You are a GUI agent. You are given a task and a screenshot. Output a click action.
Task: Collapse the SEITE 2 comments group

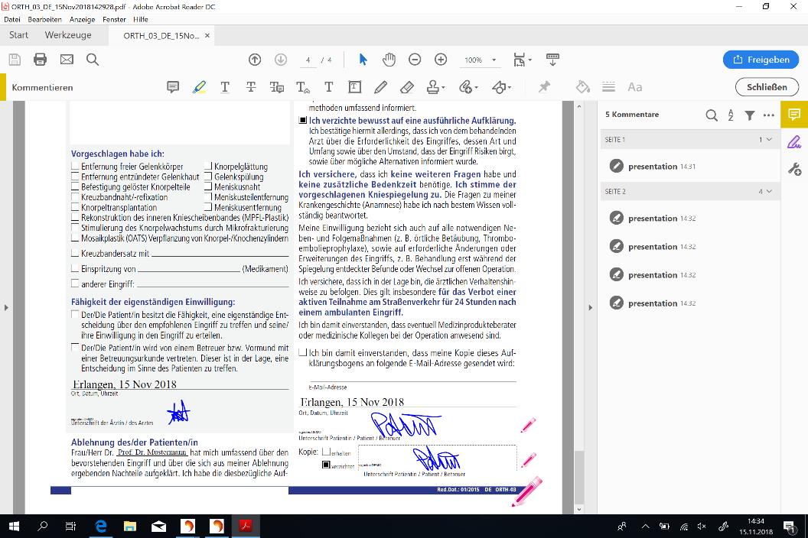(x=769, y=191)
